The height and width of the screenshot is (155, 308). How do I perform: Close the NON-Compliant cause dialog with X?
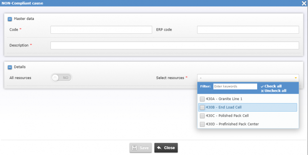pyautogui.click(x=304, y=3)
